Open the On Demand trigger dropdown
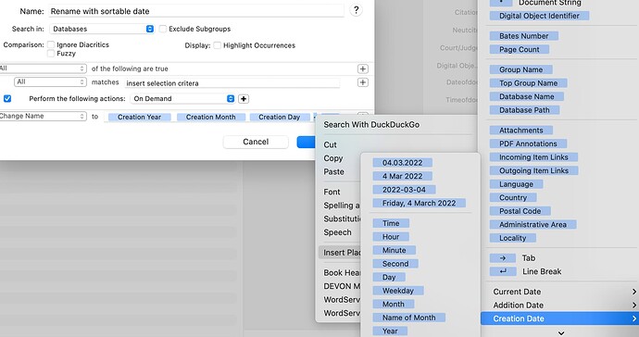Screen dimensions: 639x337 pos(182,99)
